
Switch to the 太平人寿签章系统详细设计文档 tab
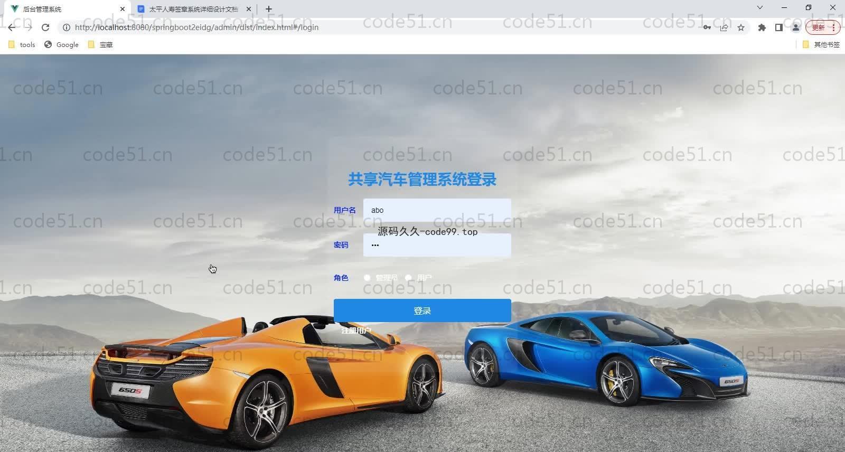tap(193, 9)
